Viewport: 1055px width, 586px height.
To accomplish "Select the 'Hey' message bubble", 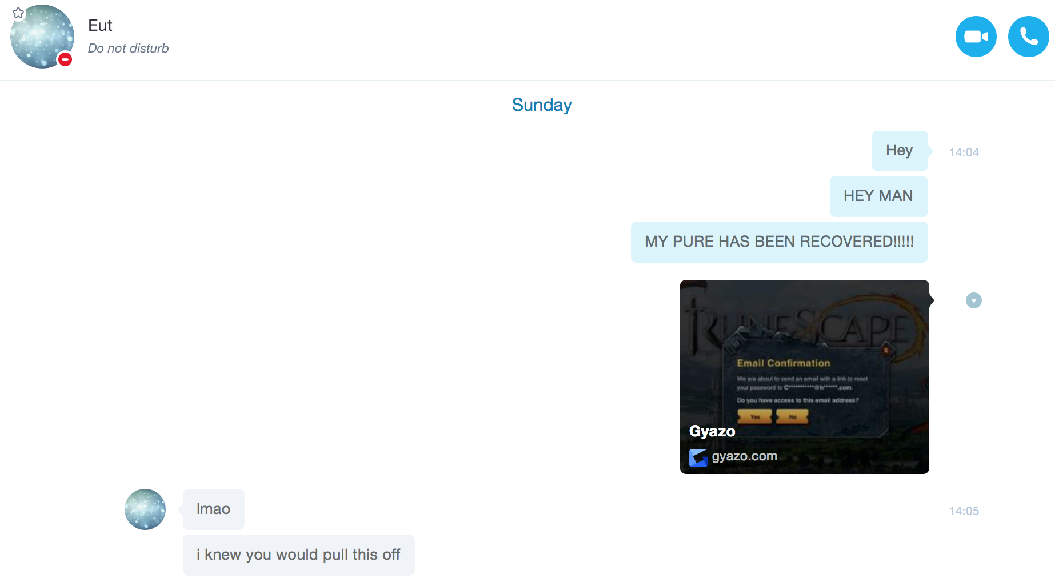I will pyautogui.click(x=900, y=151).
